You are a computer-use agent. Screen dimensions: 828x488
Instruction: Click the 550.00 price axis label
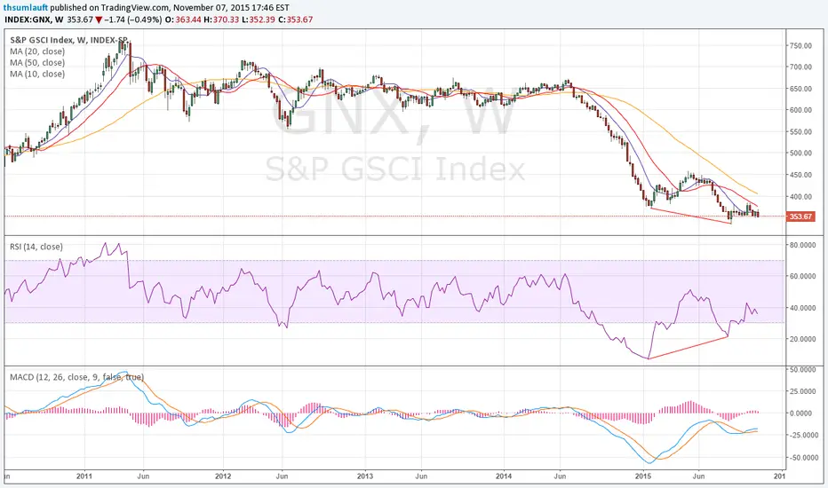[800, 132]
